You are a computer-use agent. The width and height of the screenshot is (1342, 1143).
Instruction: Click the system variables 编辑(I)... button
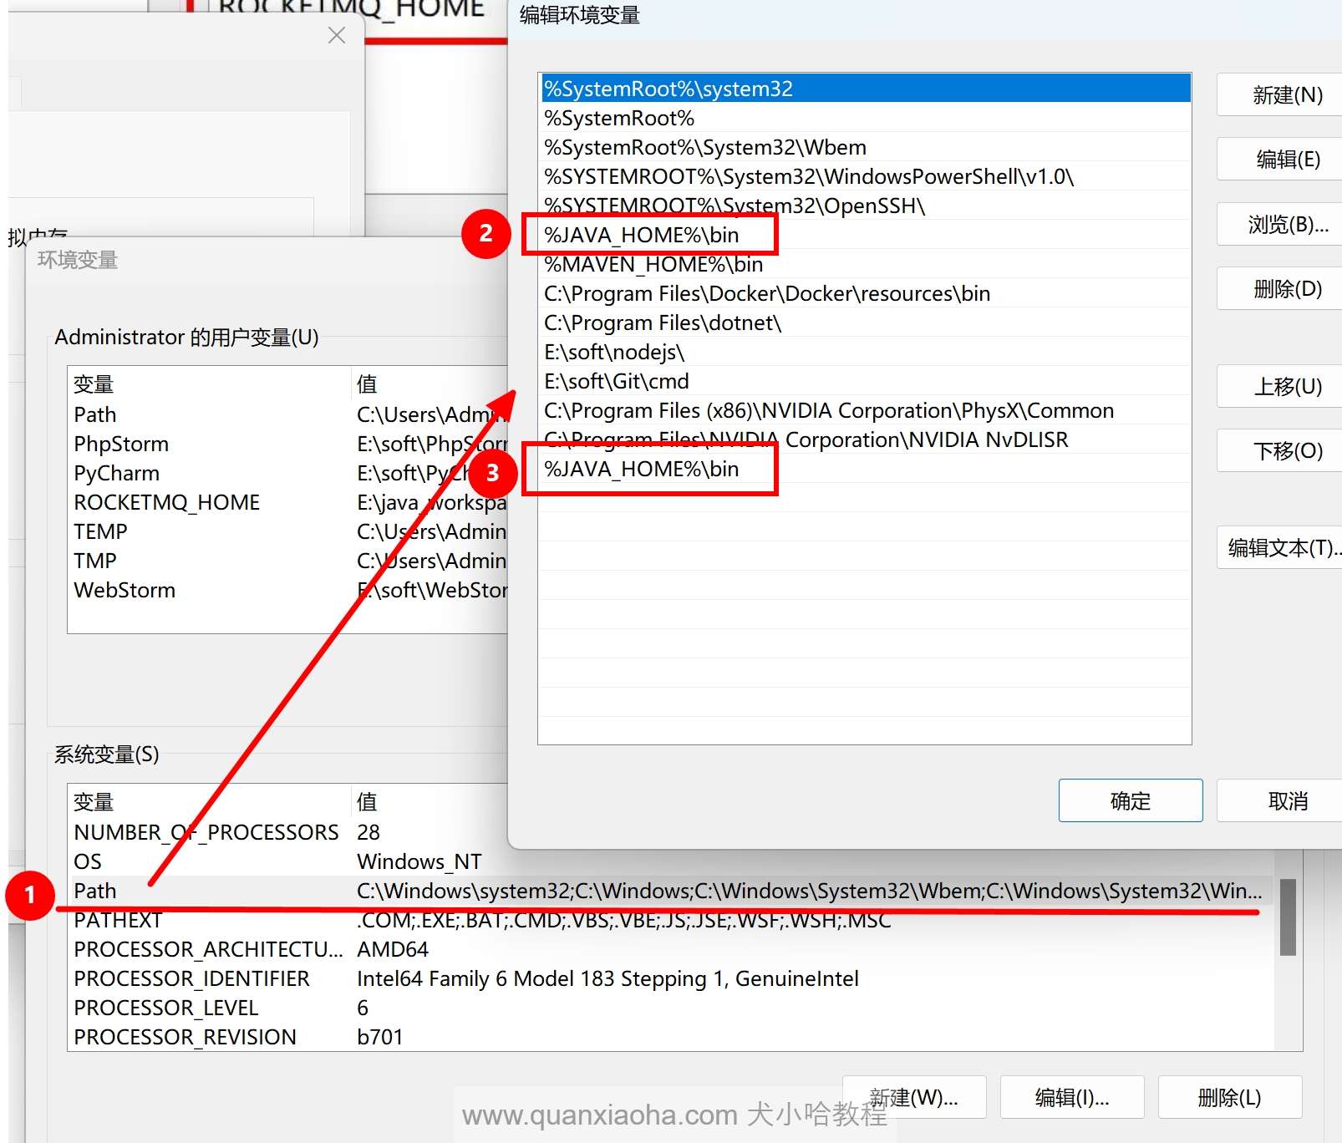(1071, 1097)
